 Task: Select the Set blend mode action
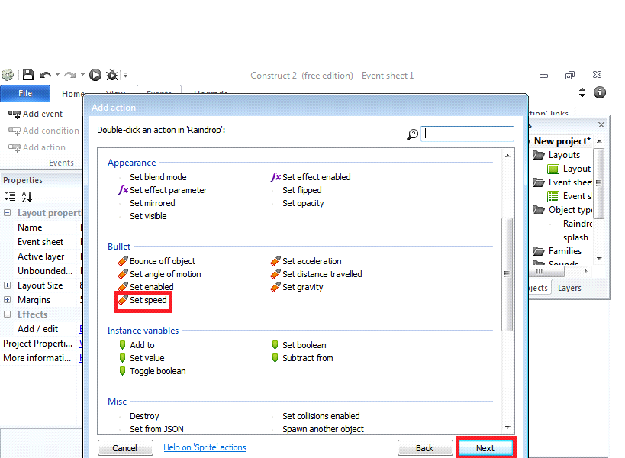point(158,177)
